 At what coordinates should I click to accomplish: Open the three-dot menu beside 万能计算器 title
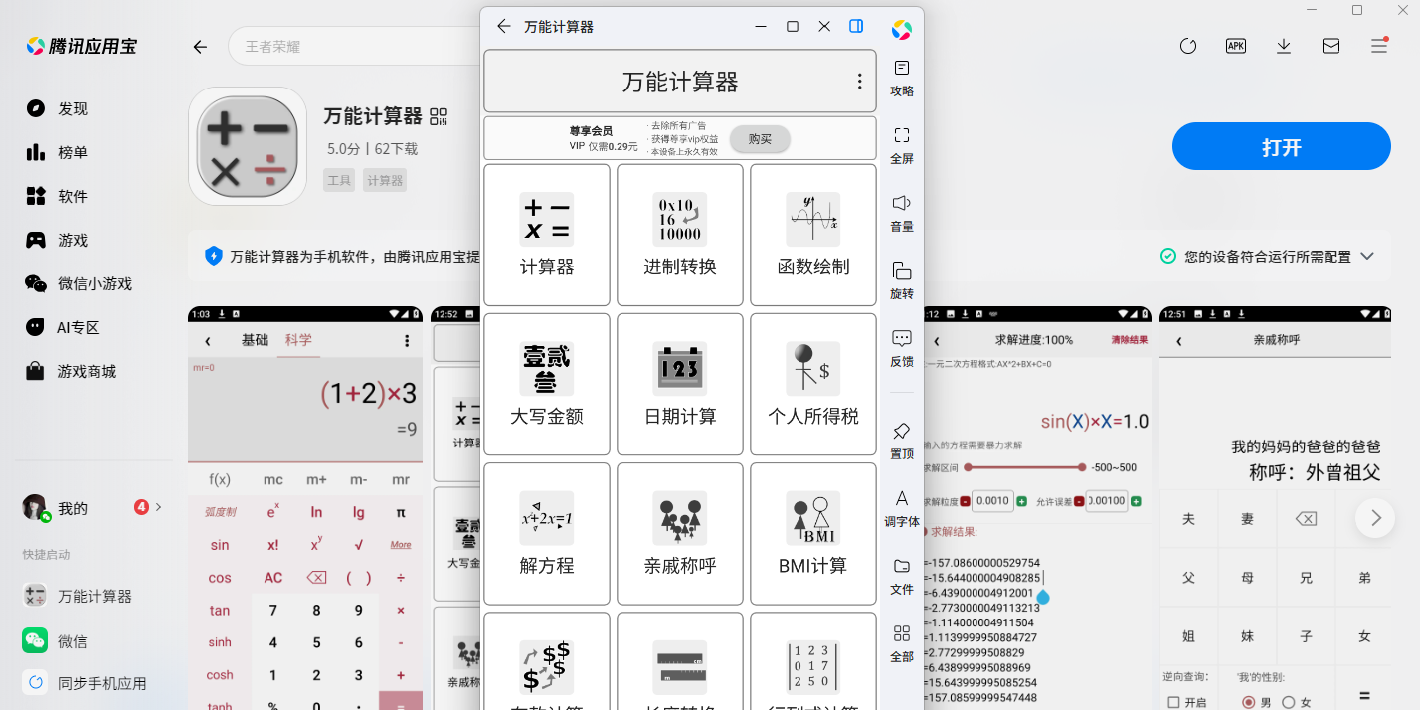click(x=859, y=82)
